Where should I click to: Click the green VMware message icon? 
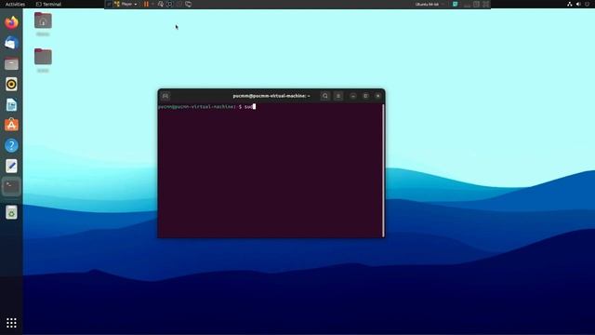(455, 4)
